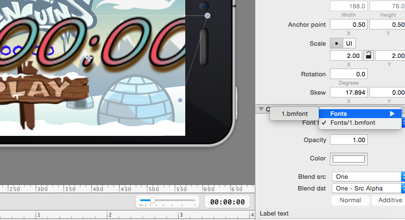Open the Blend dst dropdown
Screen dimensions: 405x220
pos(368,188)
